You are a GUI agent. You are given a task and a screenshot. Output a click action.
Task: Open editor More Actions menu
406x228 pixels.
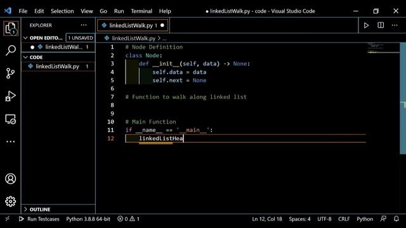(395, 25)
